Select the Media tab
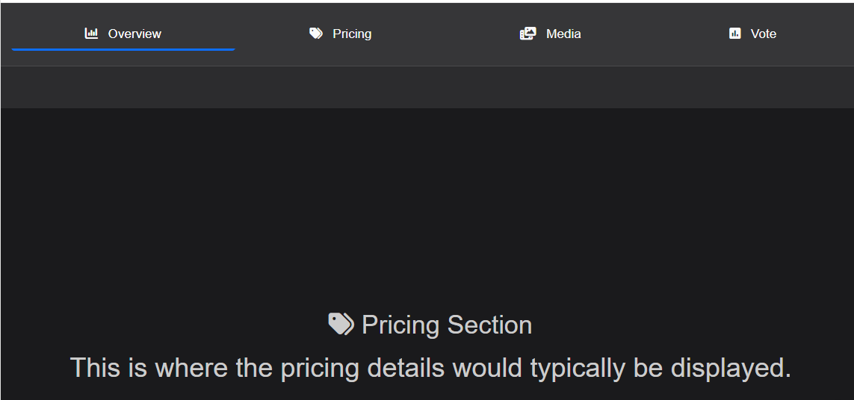Screen dimensions: 854x400 tap(551, 34)
